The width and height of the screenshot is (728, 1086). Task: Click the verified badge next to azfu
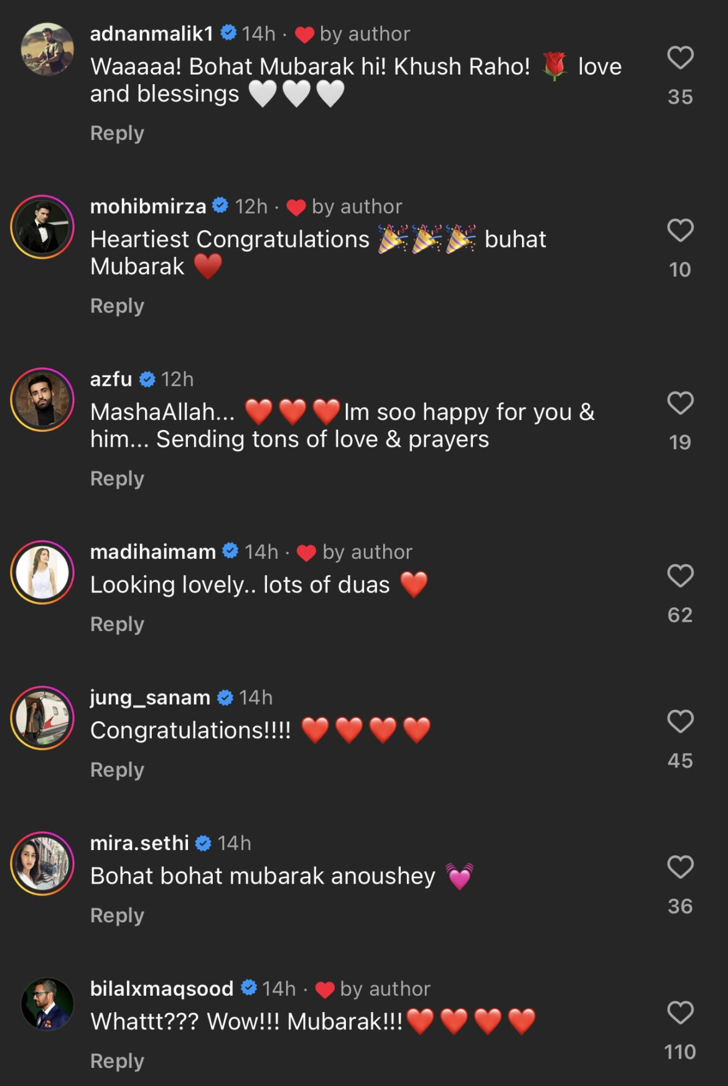(x=147, y=378)
